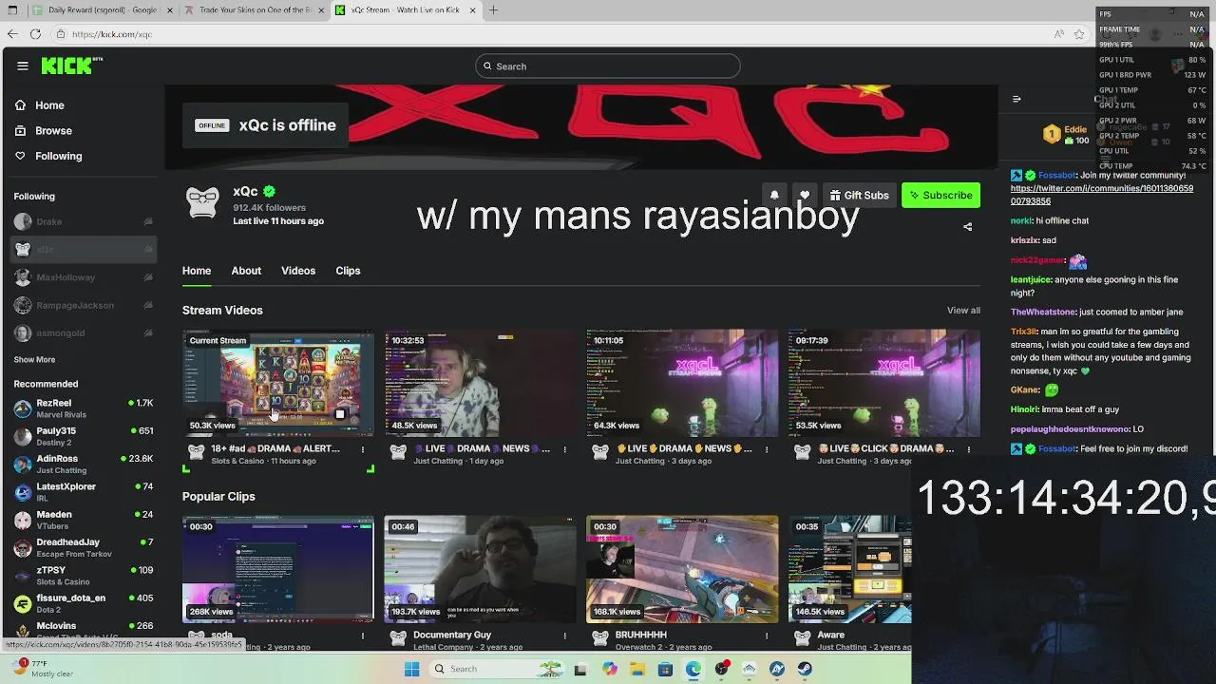Open options menu for 18+ #ad DRAMA video
The height and width of the screenshot is (684, 1216).
pos(363,449)
